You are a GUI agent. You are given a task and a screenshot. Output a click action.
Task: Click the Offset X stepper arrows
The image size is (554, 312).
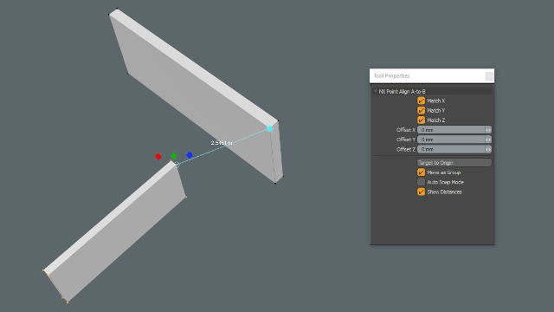[x=488, y=130]
